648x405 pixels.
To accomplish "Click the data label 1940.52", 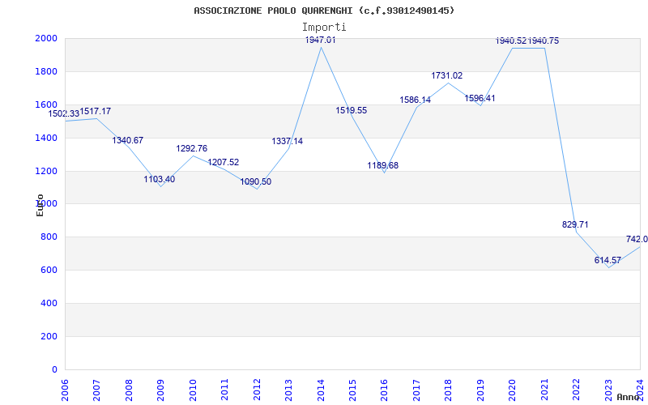I will [x=511, y=41].
